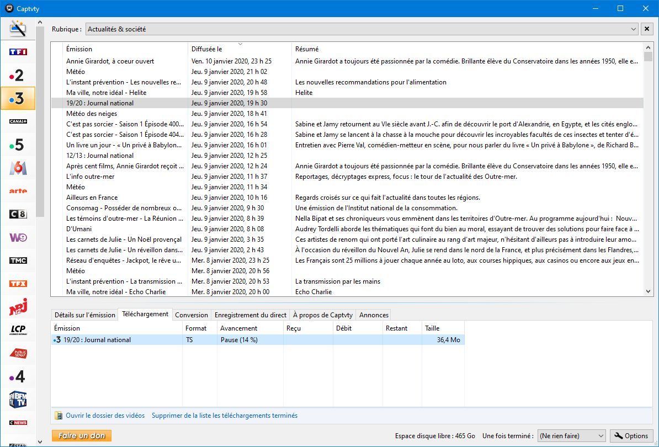Select the paused '19/20 : Journal national' download
659x447 pixels.
click(97, 340)
